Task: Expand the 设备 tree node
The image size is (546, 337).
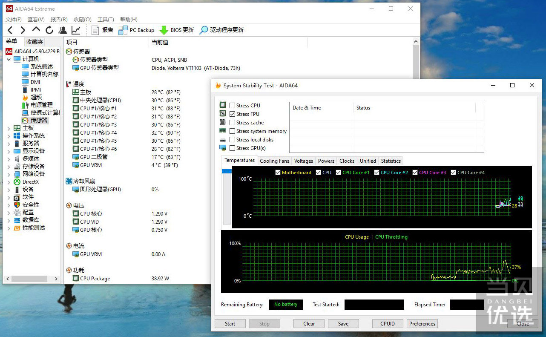Action: tap(9, 189)
